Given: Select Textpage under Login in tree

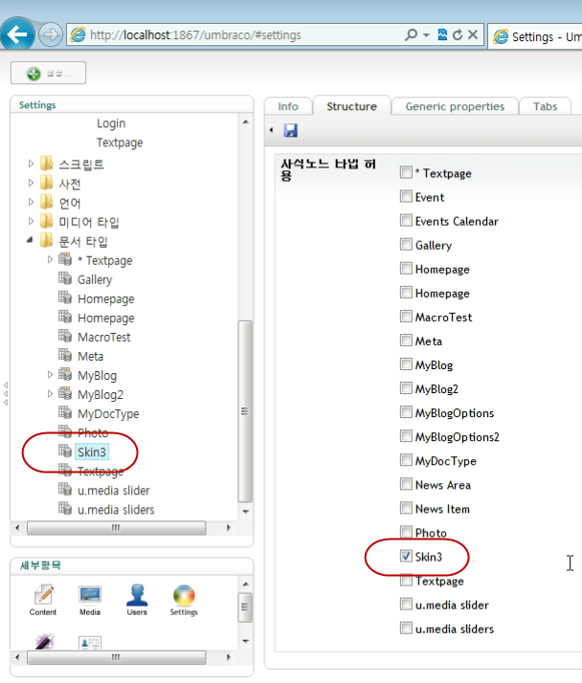Looking at the screenshot, I should (x=120, y=143).
